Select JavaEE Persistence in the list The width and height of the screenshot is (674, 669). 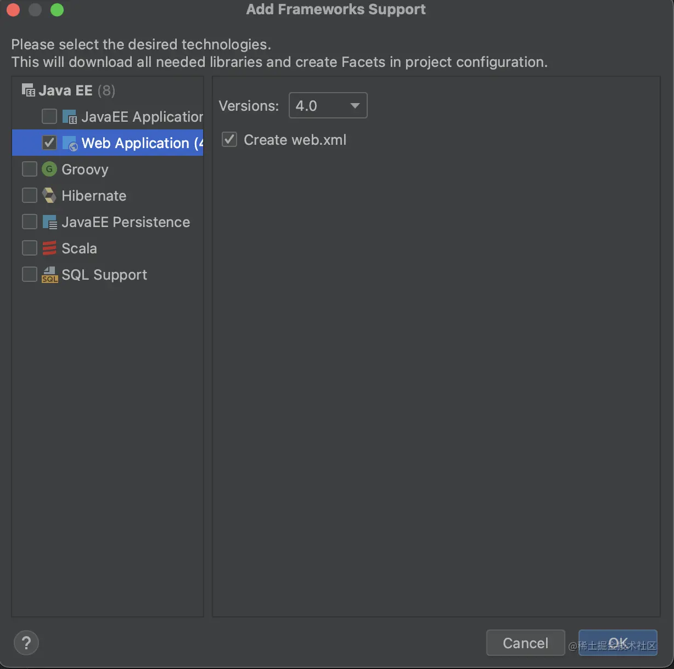coord(126,222)
